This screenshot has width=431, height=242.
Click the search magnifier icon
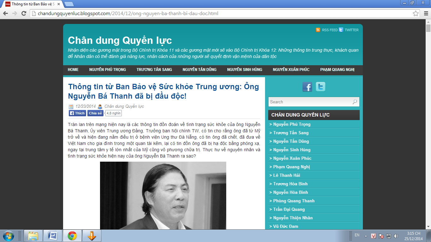(x=355, y=102)
